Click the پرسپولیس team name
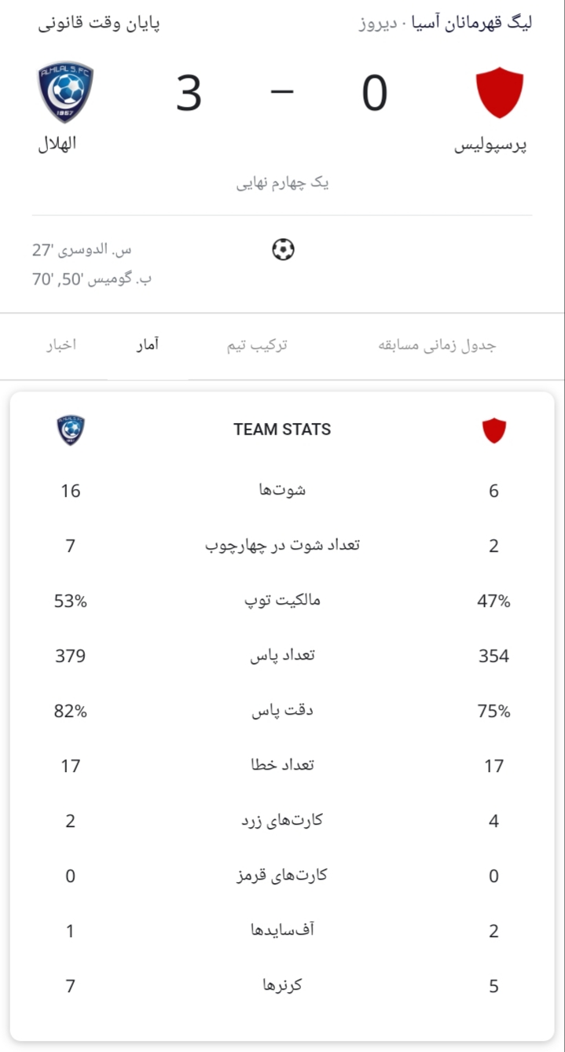Image resolution: width=565 pixels, height=1052 pixels. click(491, 146)
